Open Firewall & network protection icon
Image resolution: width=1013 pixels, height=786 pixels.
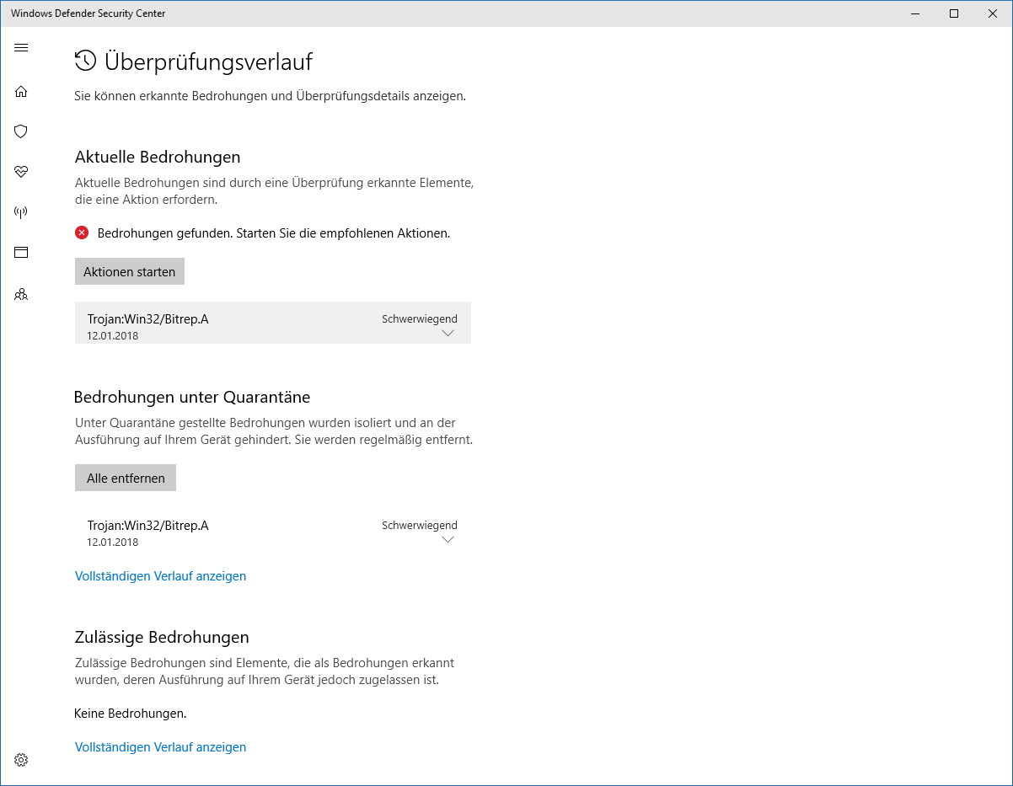click(x=21, y=211)
